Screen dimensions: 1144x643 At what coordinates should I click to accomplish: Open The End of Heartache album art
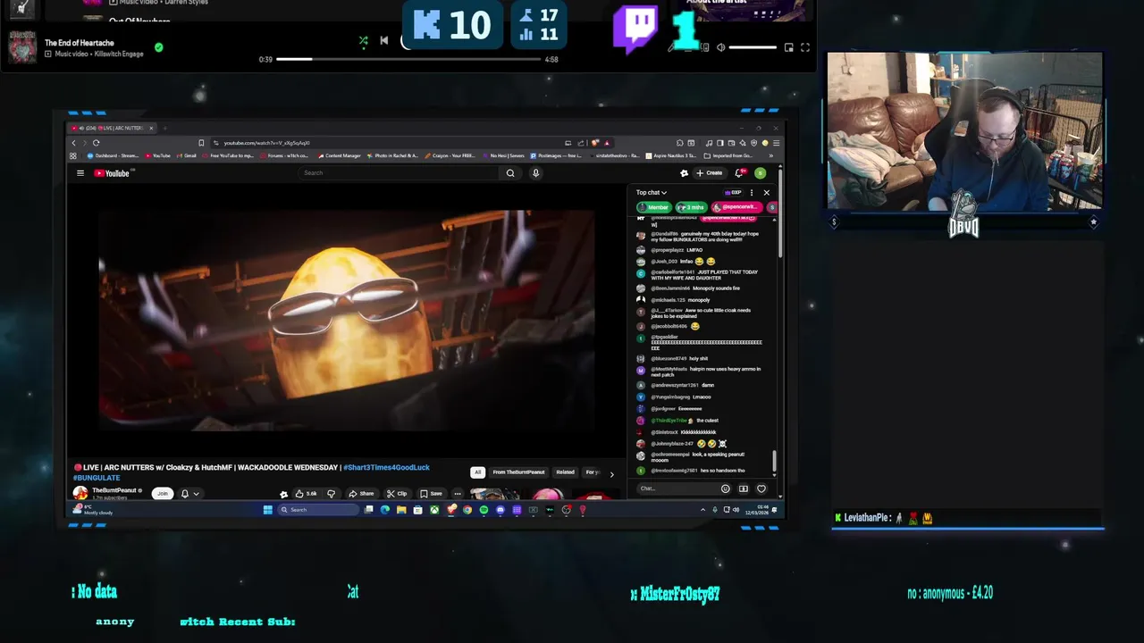point(22,47)
